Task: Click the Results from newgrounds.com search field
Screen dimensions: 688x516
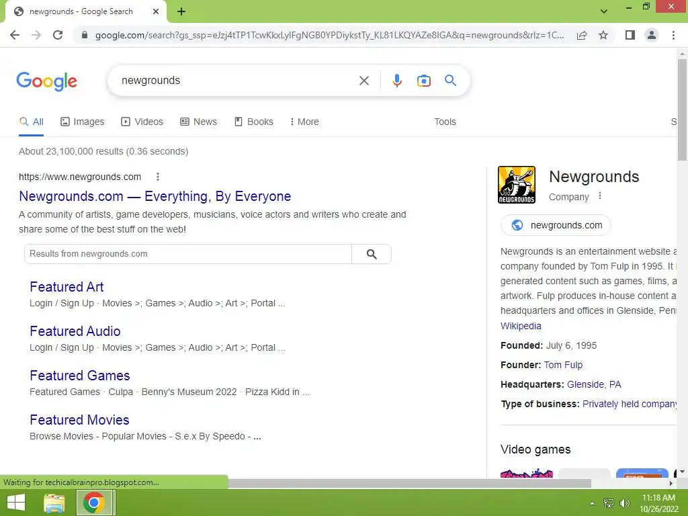Action: click(188, 254)
